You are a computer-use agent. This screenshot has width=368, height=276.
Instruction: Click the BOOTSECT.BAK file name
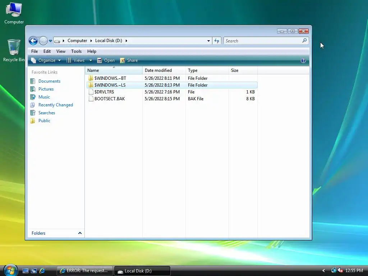(110, 98)
